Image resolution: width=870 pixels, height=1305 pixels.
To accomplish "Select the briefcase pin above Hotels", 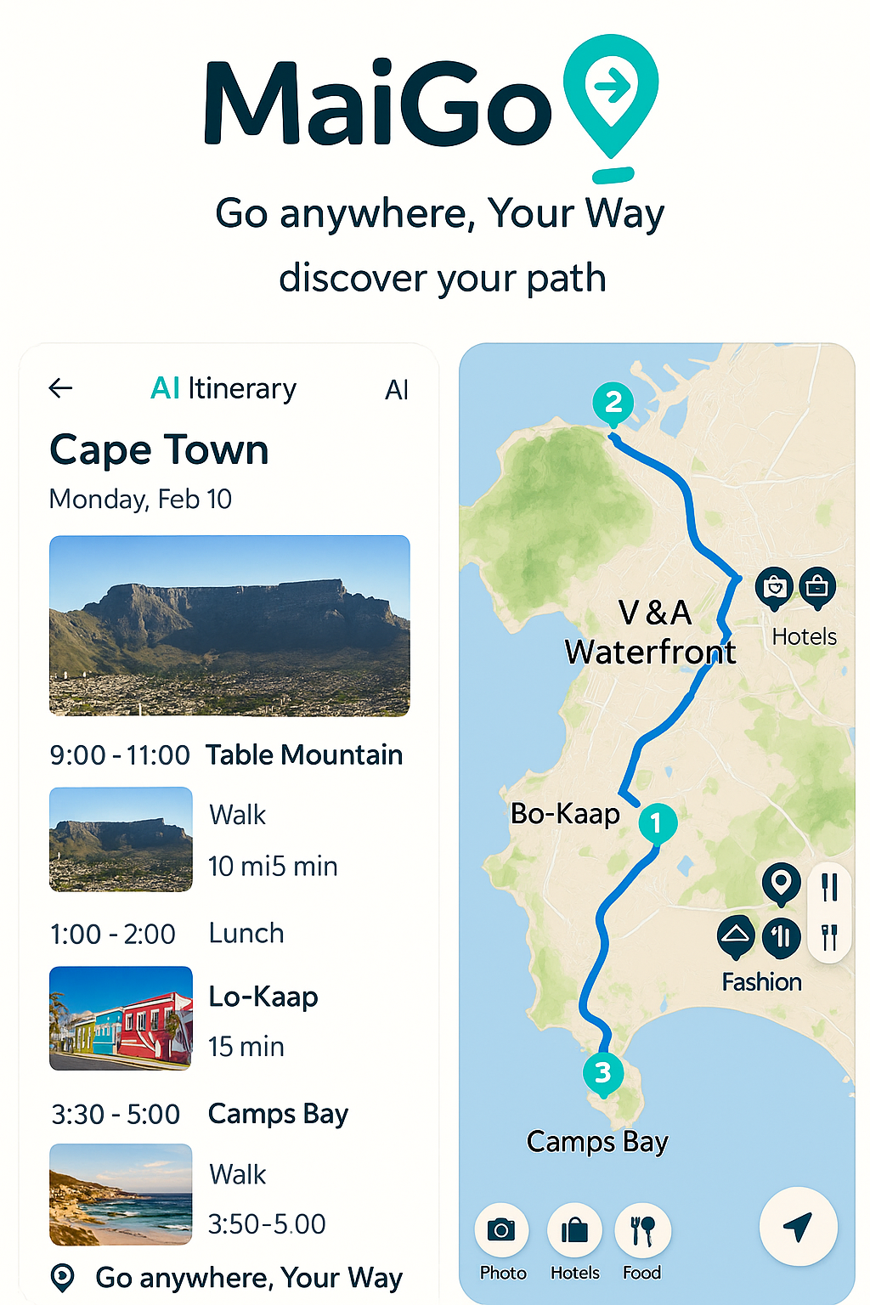I will pyautogui.click(x=816, y=586).
